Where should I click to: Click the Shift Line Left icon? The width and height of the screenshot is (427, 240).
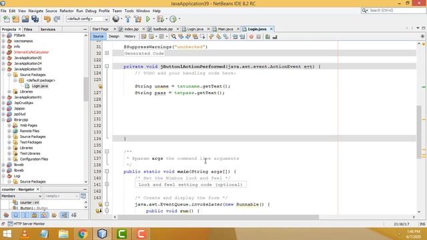[235, 37]
